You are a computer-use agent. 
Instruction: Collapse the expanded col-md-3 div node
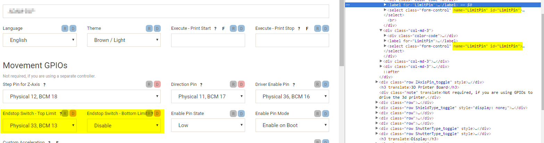click(x=381, y=30)
